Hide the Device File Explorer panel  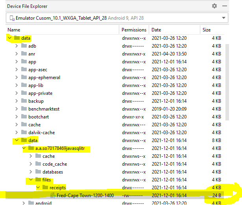[x=225, y=6]
